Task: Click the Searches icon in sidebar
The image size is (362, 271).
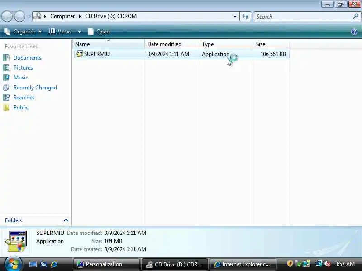Action: (6, 98)
